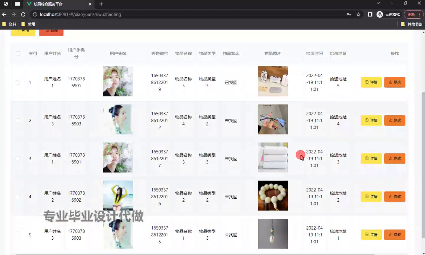Image resolution: width=425 pixels, height=255 pixels.
Task: Click the 用户头像 column header
Action: tap(118, 53)
